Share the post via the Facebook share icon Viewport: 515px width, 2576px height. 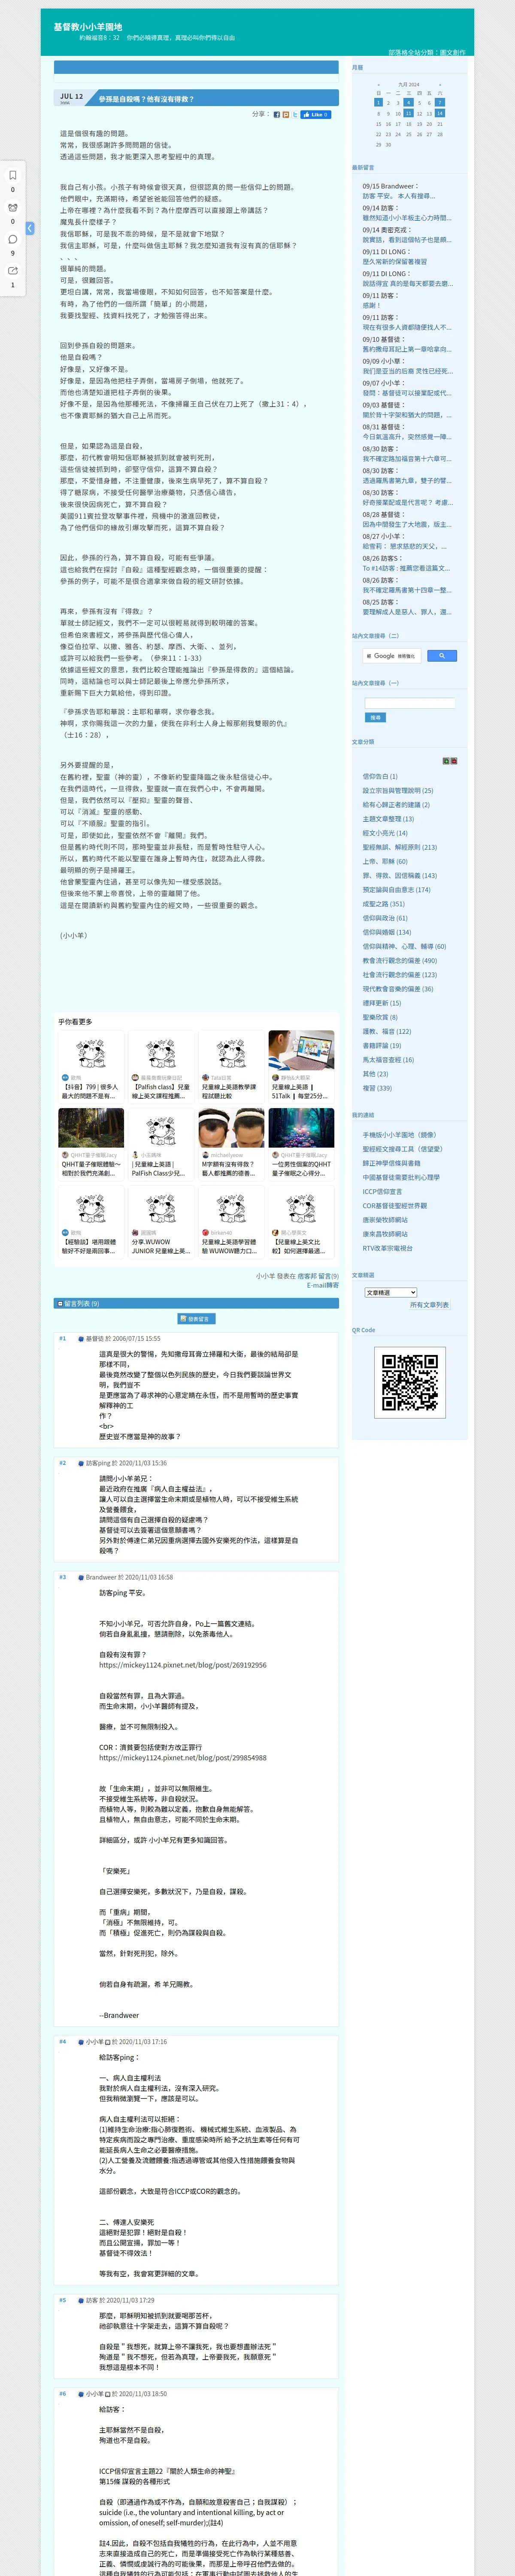click(277, 114)
